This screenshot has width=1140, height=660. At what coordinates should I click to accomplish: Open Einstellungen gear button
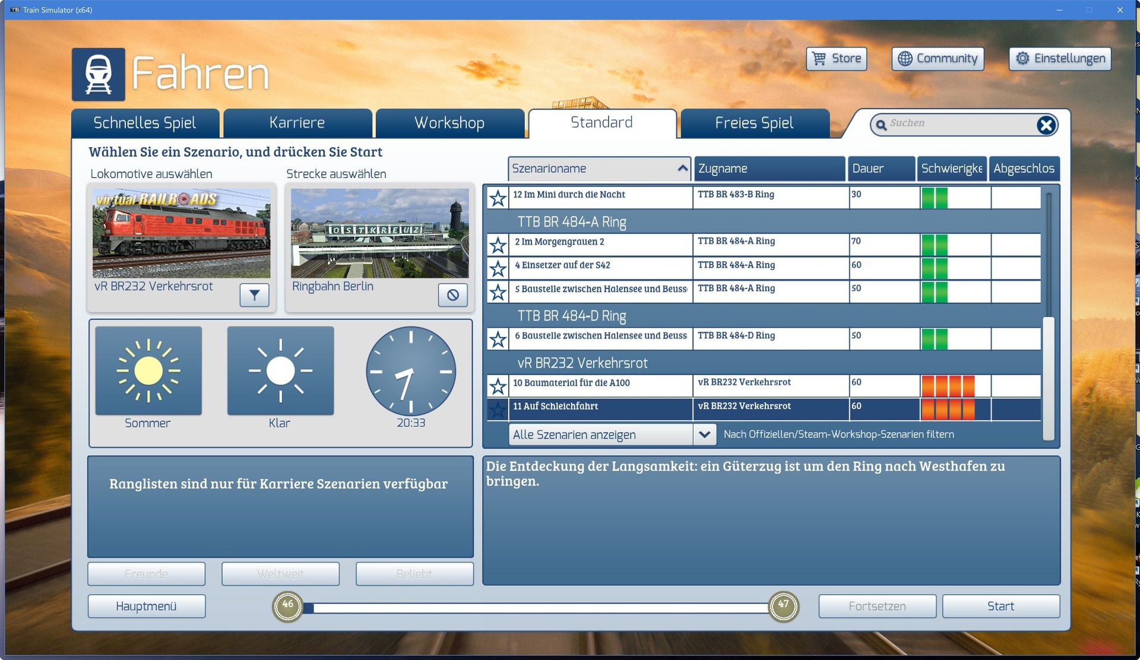click(1060, 59)
